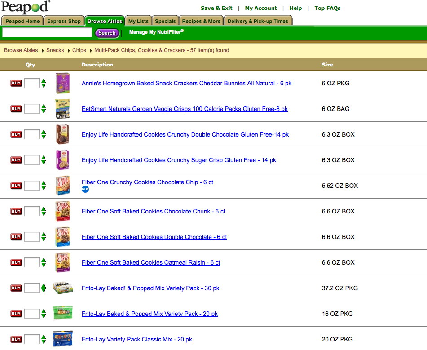
Task: Go to Snacks in breadcrumb
Action: tap(55, 50)
